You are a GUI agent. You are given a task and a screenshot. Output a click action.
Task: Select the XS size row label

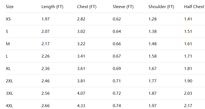click(8, 19)
